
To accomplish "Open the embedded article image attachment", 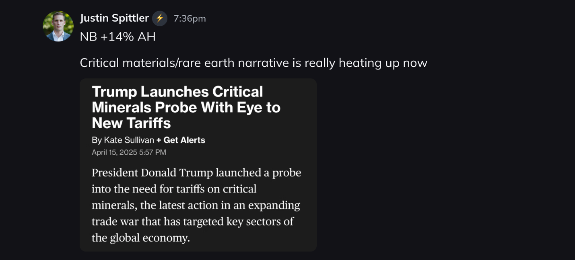I will tap(198, 165).
